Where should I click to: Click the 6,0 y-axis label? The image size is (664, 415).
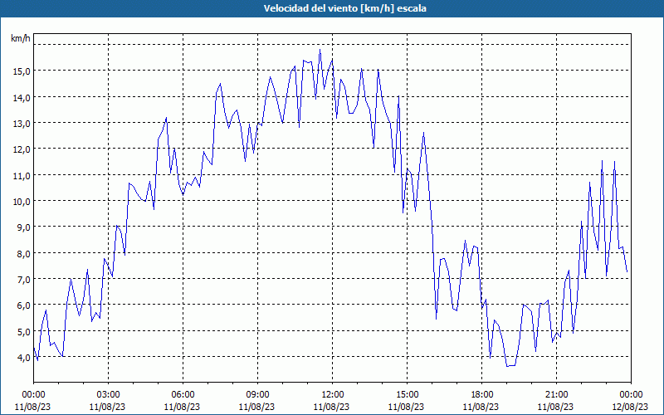[22, 305]
